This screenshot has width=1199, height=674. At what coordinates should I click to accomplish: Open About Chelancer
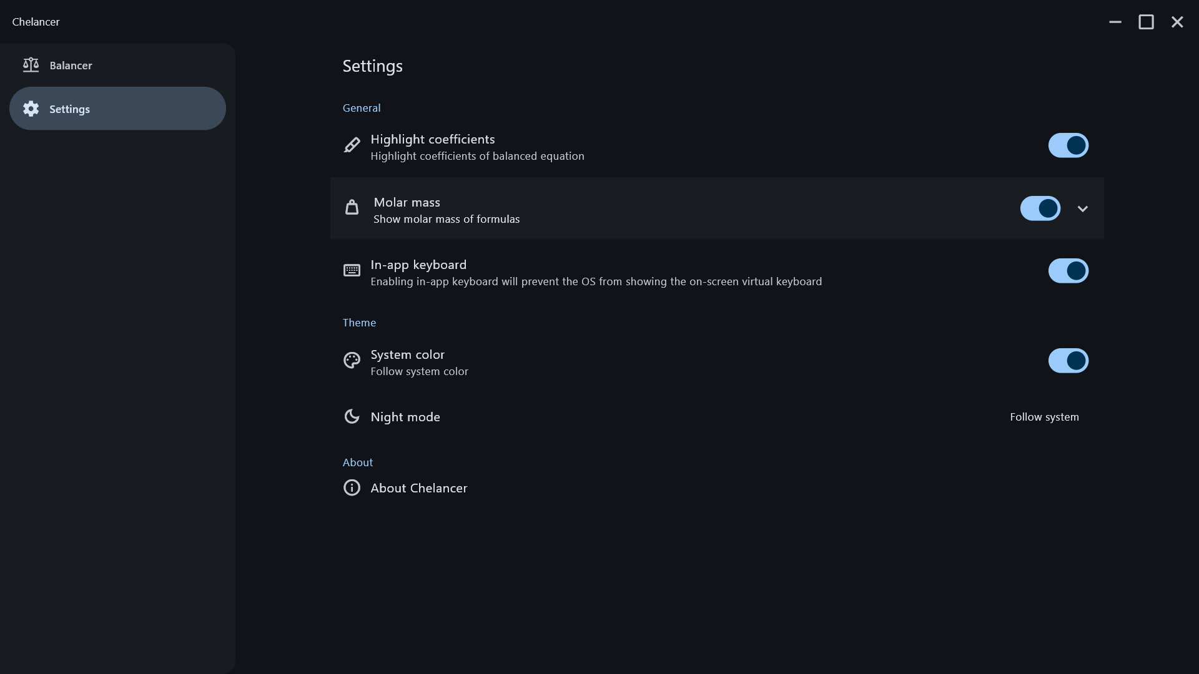point(418,488)
